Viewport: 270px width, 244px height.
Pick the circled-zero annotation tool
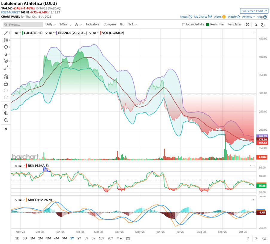click(6, 61)
